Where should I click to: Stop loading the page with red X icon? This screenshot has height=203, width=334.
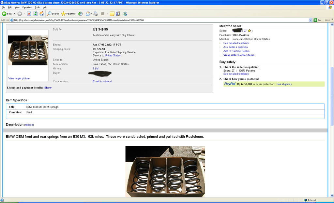click(29, 14)
